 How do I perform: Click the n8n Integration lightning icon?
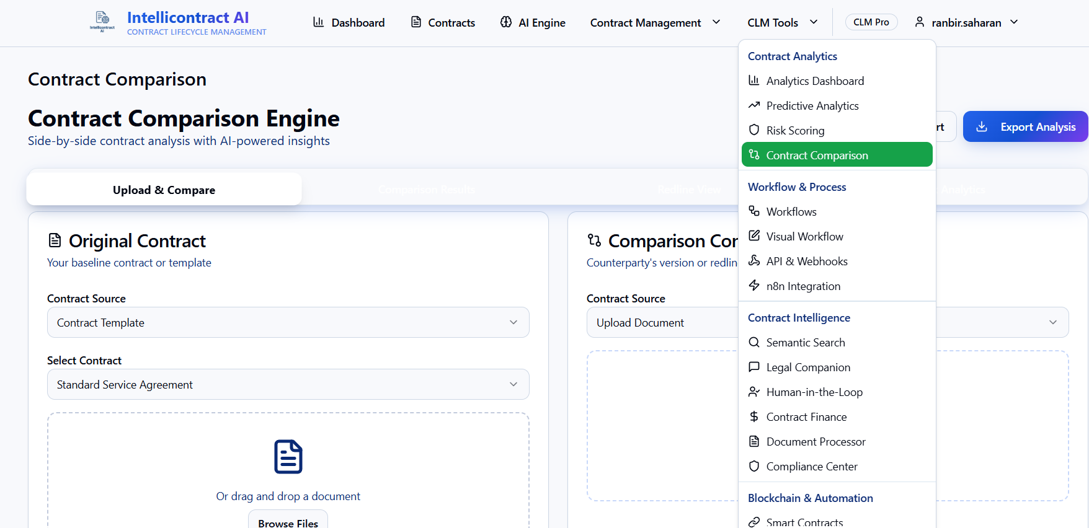[x=754, y=286]
